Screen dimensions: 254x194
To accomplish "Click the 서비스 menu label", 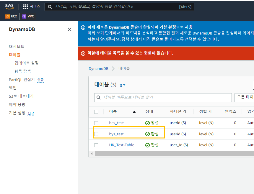I will 35,6.
